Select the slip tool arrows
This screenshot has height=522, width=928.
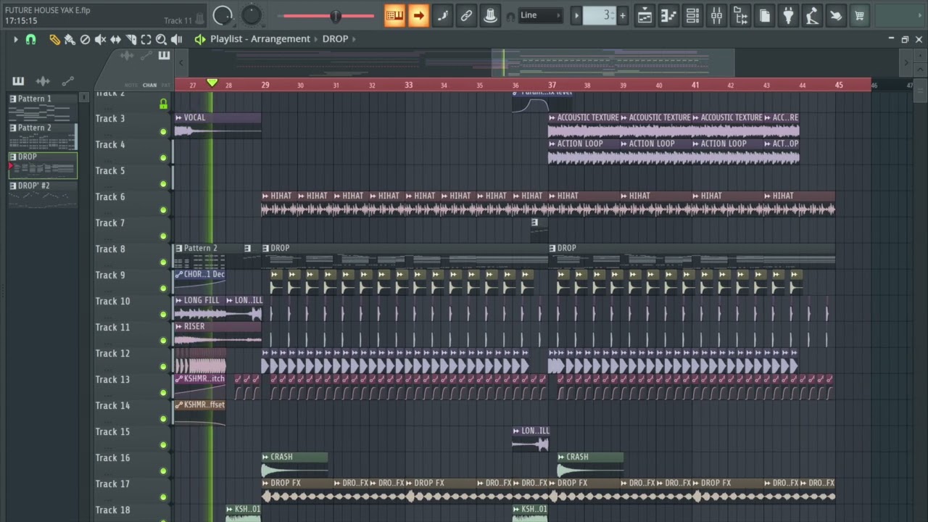click(x=115, y=39)
